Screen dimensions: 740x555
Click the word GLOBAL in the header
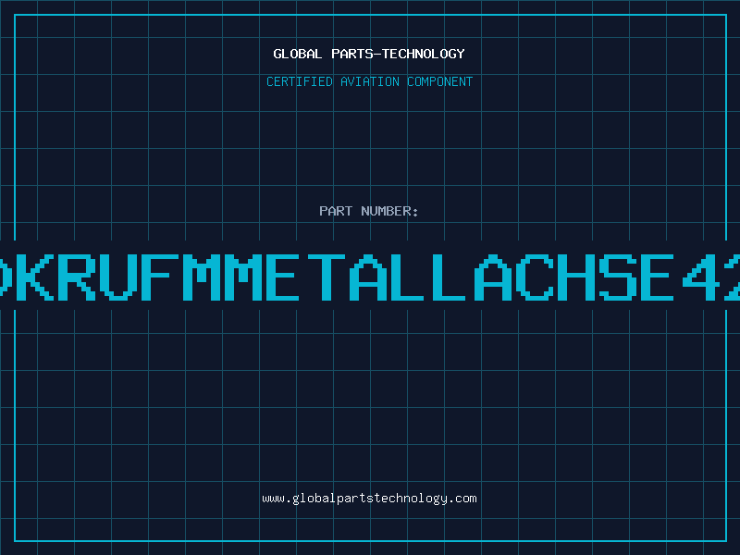297,54
